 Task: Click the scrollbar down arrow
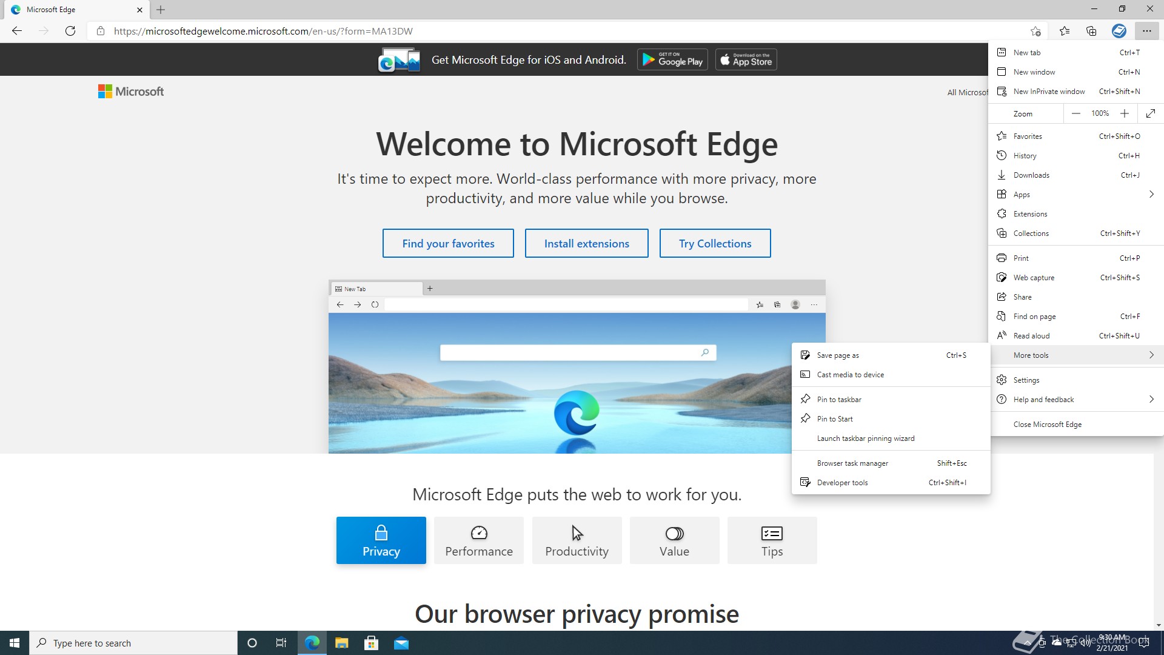(1159, 625)
